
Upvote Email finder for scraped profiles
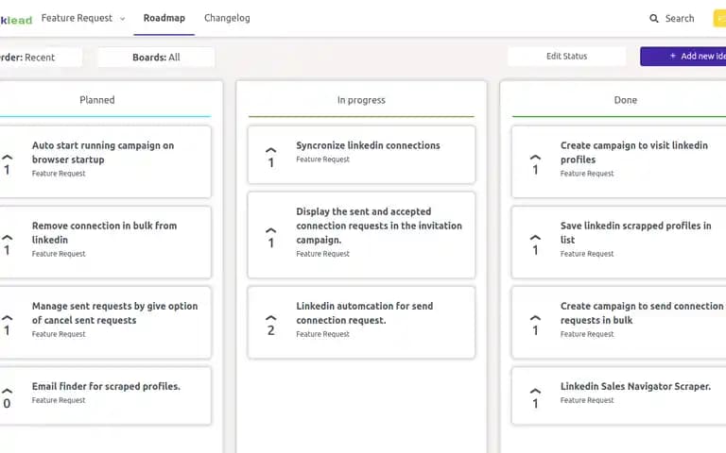point(7,391)
